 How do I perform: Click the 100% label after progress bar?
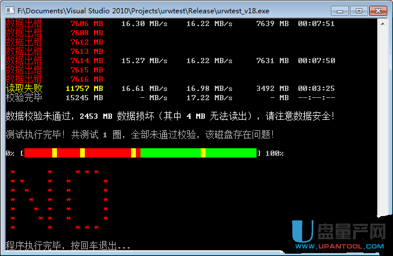274,153
